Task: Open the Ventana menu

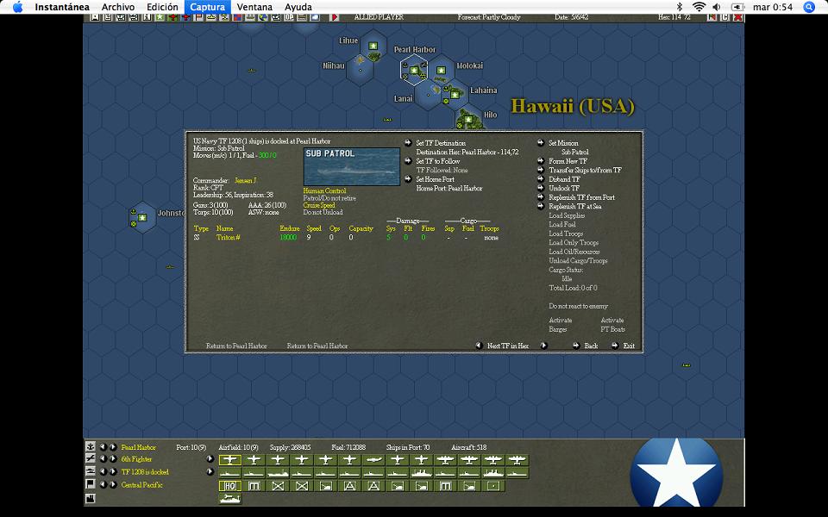Action: [x=254, y=7]
